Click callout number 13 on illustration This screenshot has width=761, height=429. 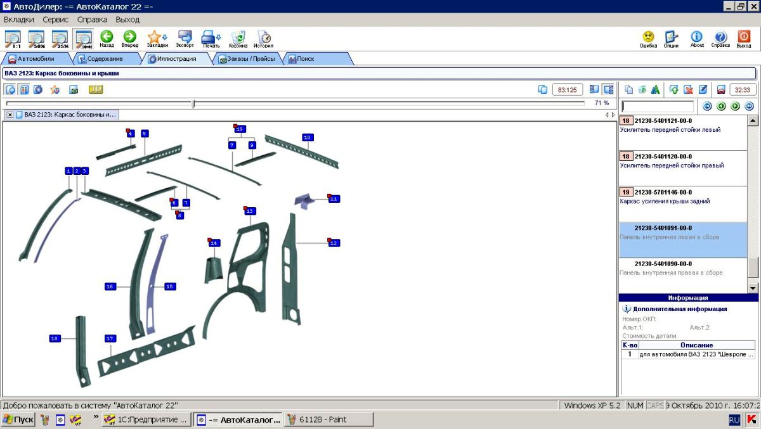(x=249, y=211)
